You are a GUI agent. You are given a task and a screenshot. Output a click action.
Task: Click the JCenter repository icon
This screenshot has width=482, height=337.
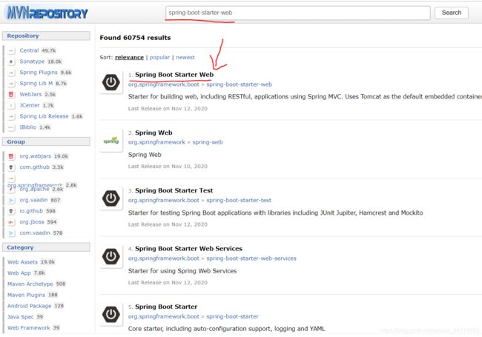[x=11, y=106]
